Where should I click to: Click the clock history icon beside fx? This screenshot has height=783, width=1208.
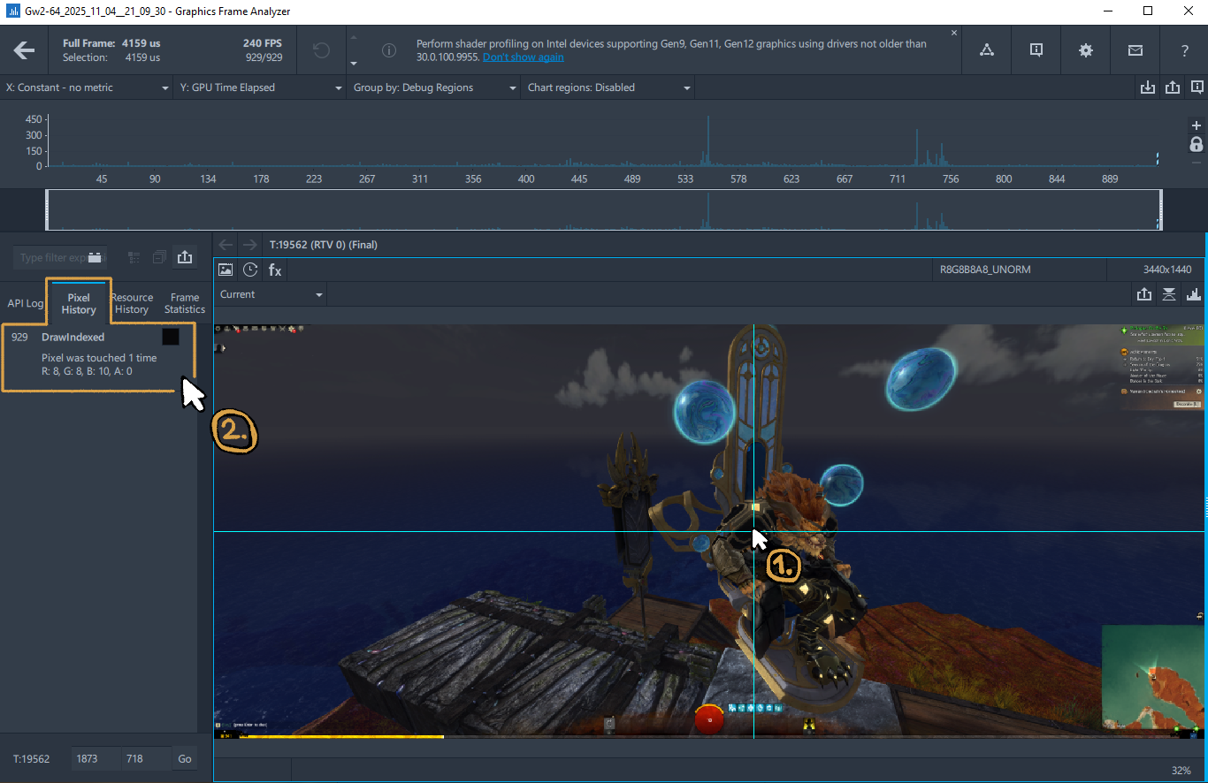pos(250,270)
